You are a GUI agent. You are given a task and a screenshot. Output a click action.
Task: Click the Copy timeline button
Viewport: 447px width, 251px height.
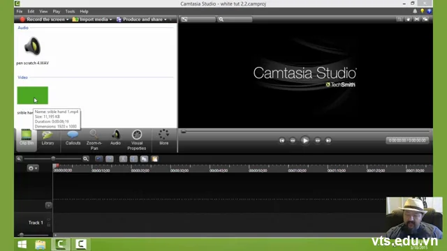click(145, 159)
